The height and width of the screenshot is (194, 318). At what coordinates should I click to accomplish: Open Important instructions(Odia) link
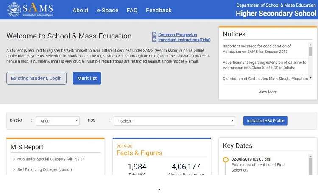184,40
